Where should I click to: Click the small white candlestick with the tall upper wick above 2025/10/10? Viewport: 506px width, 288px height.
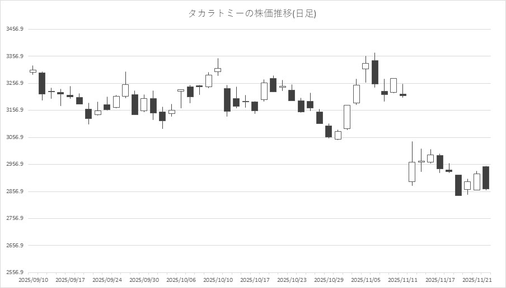(218, 70)
